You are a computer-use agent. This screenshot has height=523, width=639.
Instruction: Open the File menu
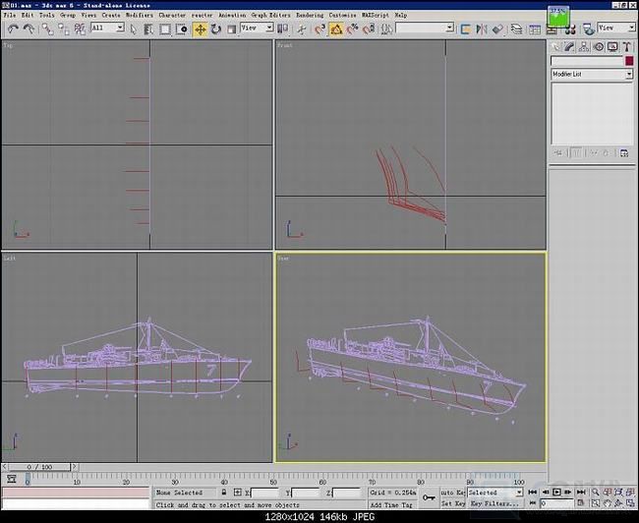[x=10, y=15]
